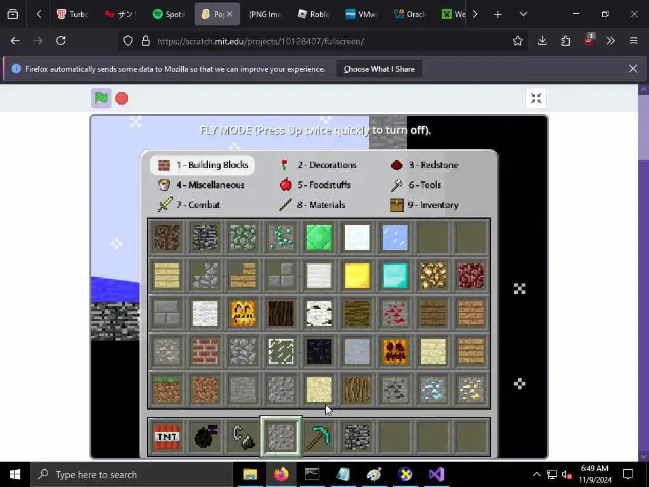
Task: Open the Windows Start menu
Action: click(x=15, y=474)
